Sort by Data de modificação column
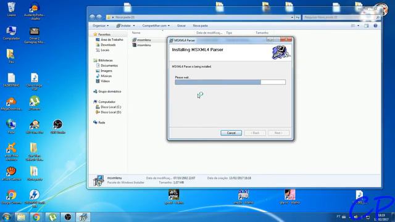Image resolution: width=395 pixels, height=222 pixels. (209, 33)
